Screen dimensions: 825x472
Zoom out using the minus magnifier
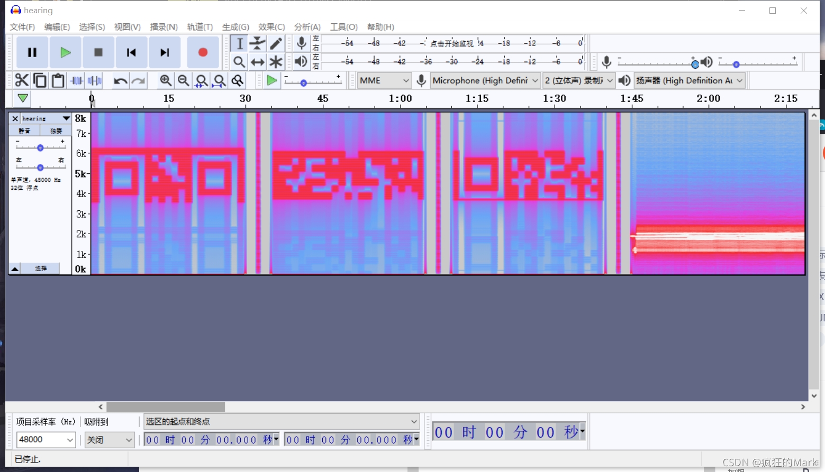click(184, 80)
